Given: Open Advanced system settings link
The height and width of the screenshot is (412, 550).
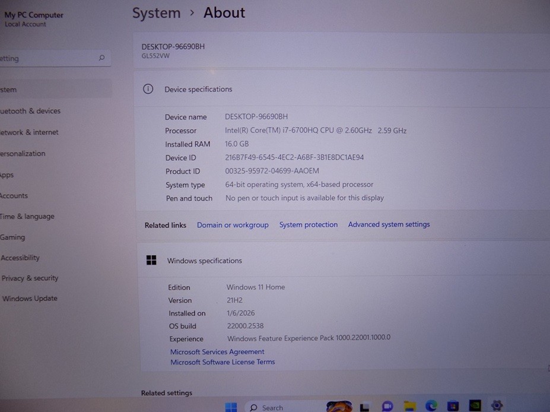Looking at the screenshot, I should (x=389, y=224).
